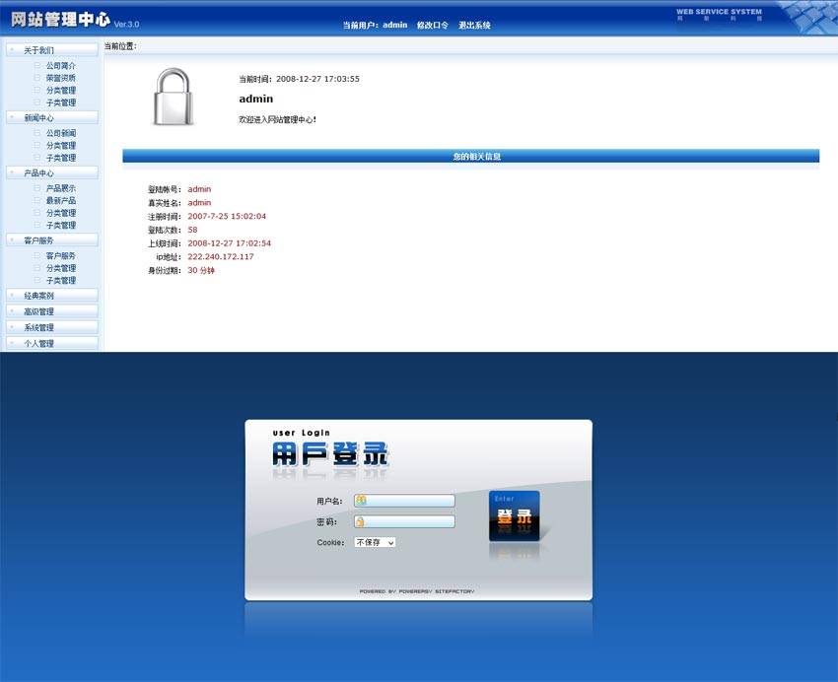Expand the 系统管理 sidebar section

51,327
